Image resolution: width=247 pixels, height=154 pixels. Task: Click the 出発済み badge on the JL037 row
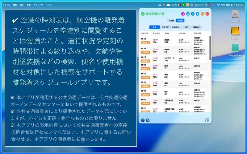(x=145, y=61)
